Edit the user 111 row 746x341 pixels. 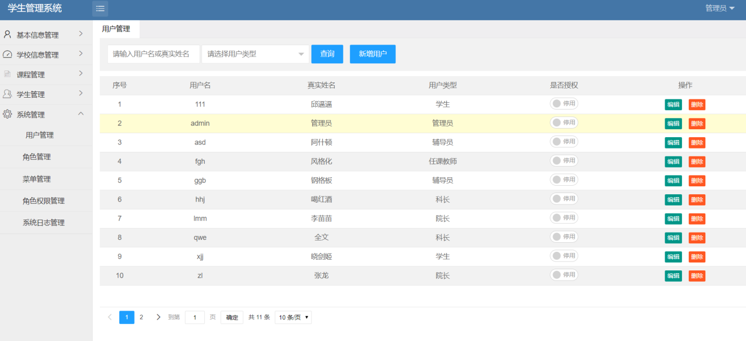[x=673, y=104]
